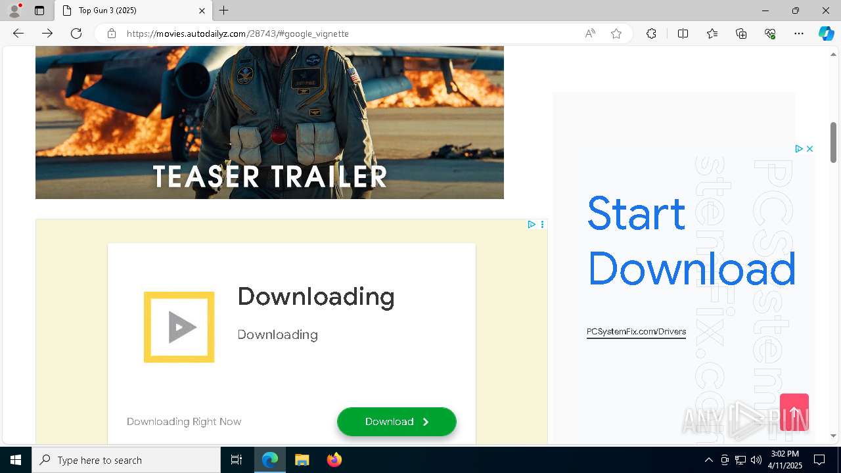The width and height of the screenshot is (841, 473).
Task: Open the Extensions puzzle icon
Action: pos(651,34)
